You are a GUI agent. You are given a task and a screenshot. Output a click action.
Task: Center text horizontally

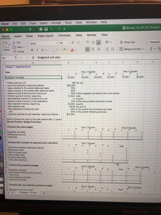(93, 49)
